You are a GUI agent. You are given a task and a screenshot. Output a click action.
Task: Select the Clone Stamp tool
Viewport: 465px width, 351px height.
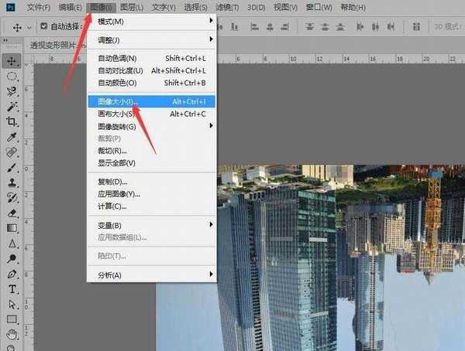pyautogui.click(x=12, y=182)
